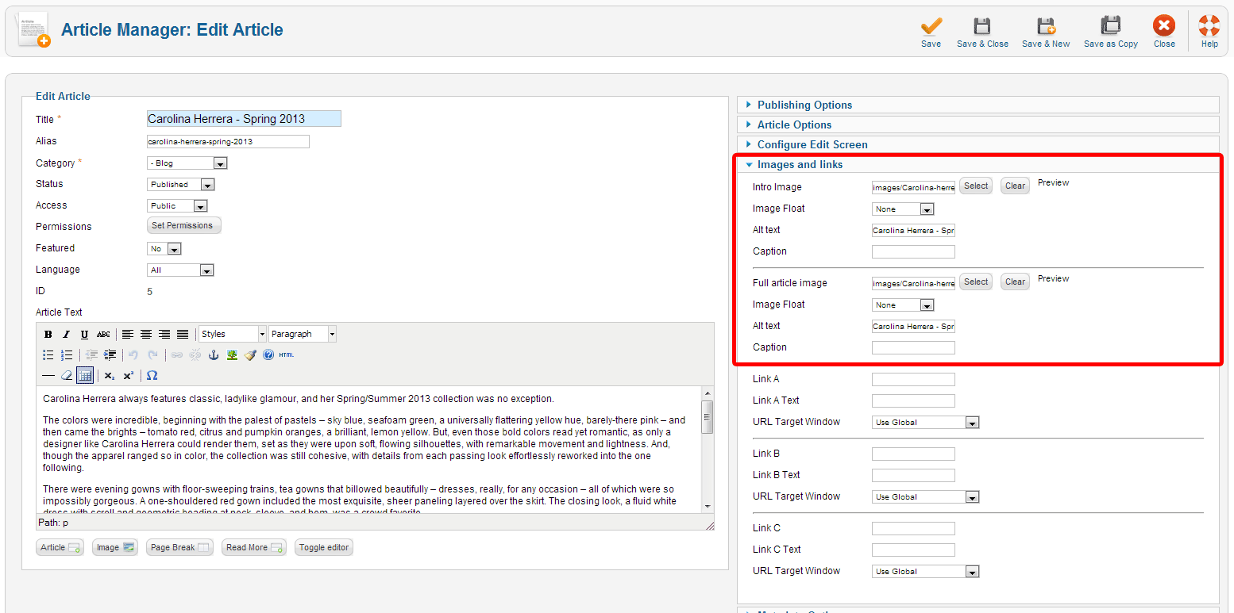Click the Set Permissions button
Viewport: 1234px width, 613px height.
click(184, 226)
